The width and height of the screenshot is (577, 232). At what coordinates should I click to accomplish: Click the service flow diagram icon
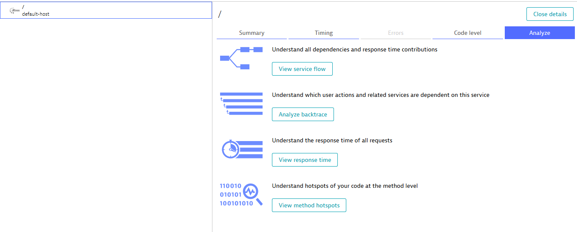click(x=241, y=58)
